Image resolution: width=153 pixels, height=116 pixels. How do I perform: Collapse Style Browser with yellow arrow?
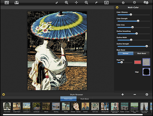point(3,95)
